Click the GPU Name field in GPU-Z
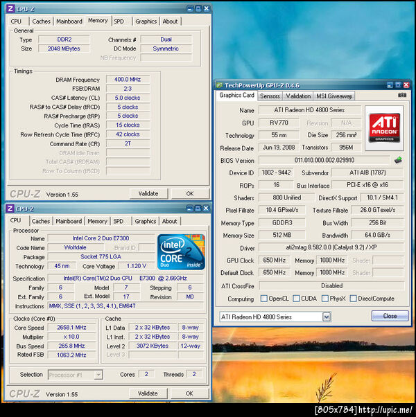This screenshot has width=416, height=417. pyautogui.click(x=309, y=110)
